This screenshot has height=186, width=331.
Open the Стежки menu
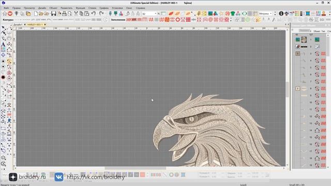(x=92, y=8)
